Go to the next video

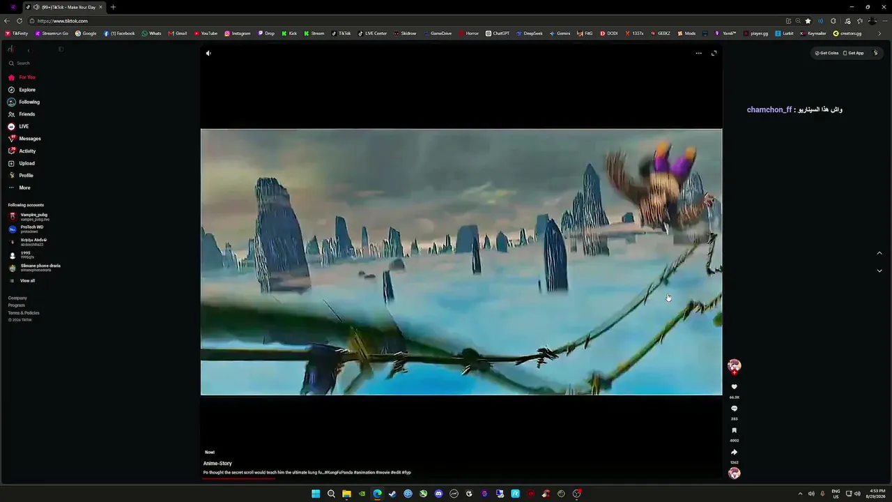tap(879, 271)
